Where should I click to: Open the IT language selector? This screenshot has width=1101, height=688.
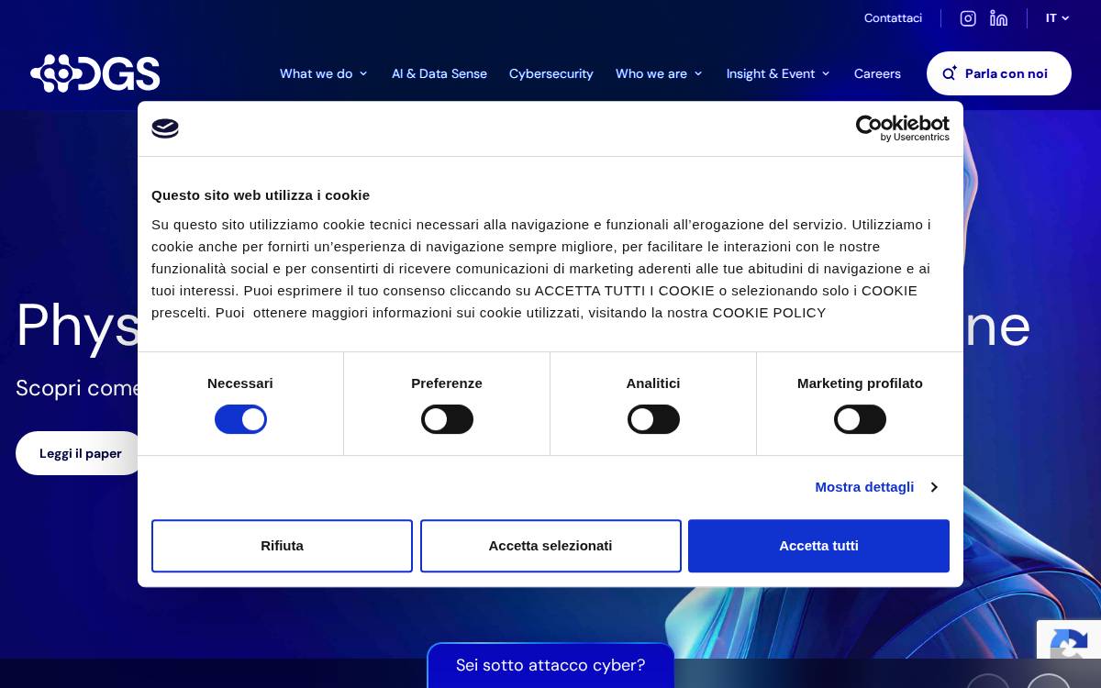point(1058,18)
